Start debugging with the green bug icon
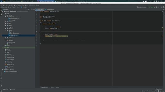Screen dimensions: 165x92 tap(152, 7)
